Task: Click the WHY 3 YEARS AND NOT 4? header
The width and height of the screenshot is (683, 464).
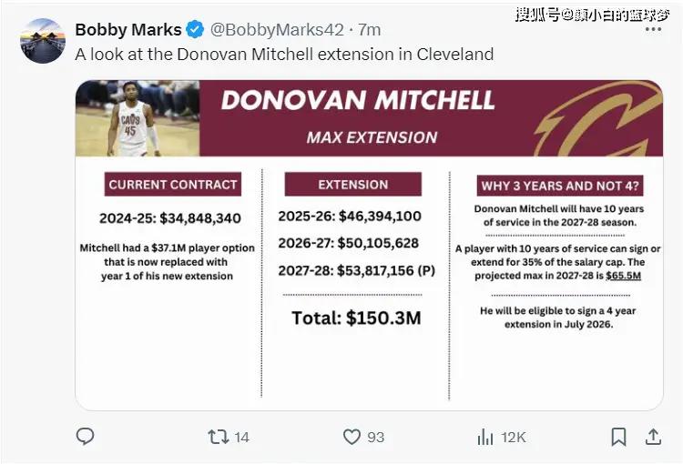Action: (561, 187)
